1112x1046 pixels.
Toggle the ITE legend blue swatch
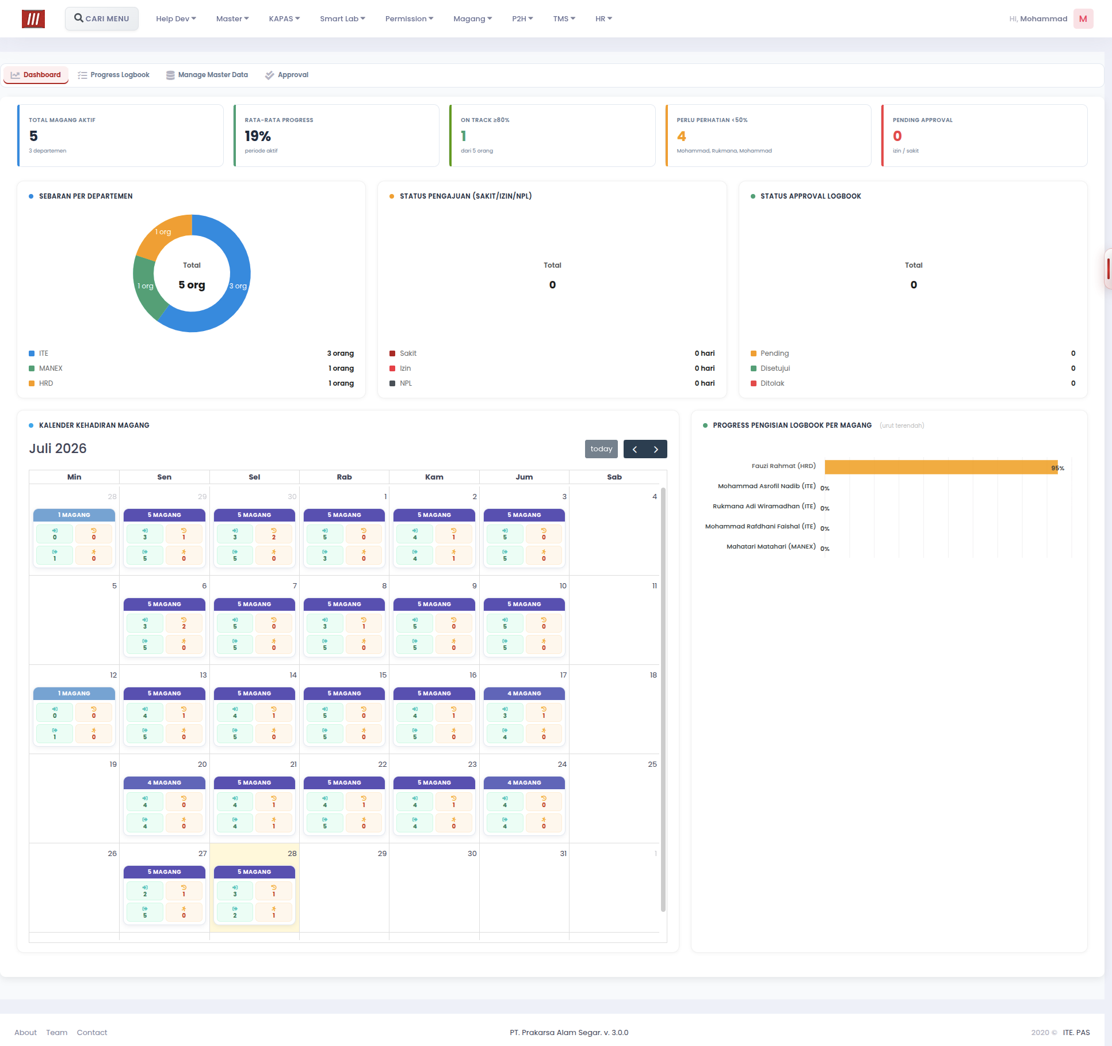pos(32,353)
